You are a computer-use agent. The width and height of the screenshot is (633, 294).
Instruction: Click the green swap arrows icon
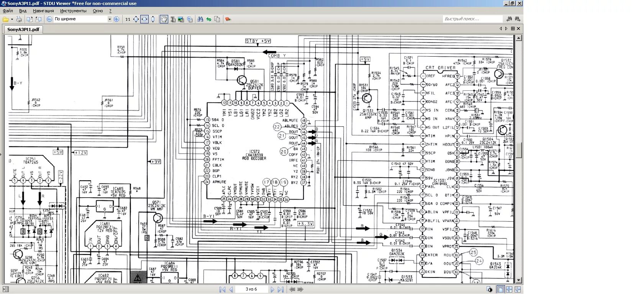tap(209, 19)
